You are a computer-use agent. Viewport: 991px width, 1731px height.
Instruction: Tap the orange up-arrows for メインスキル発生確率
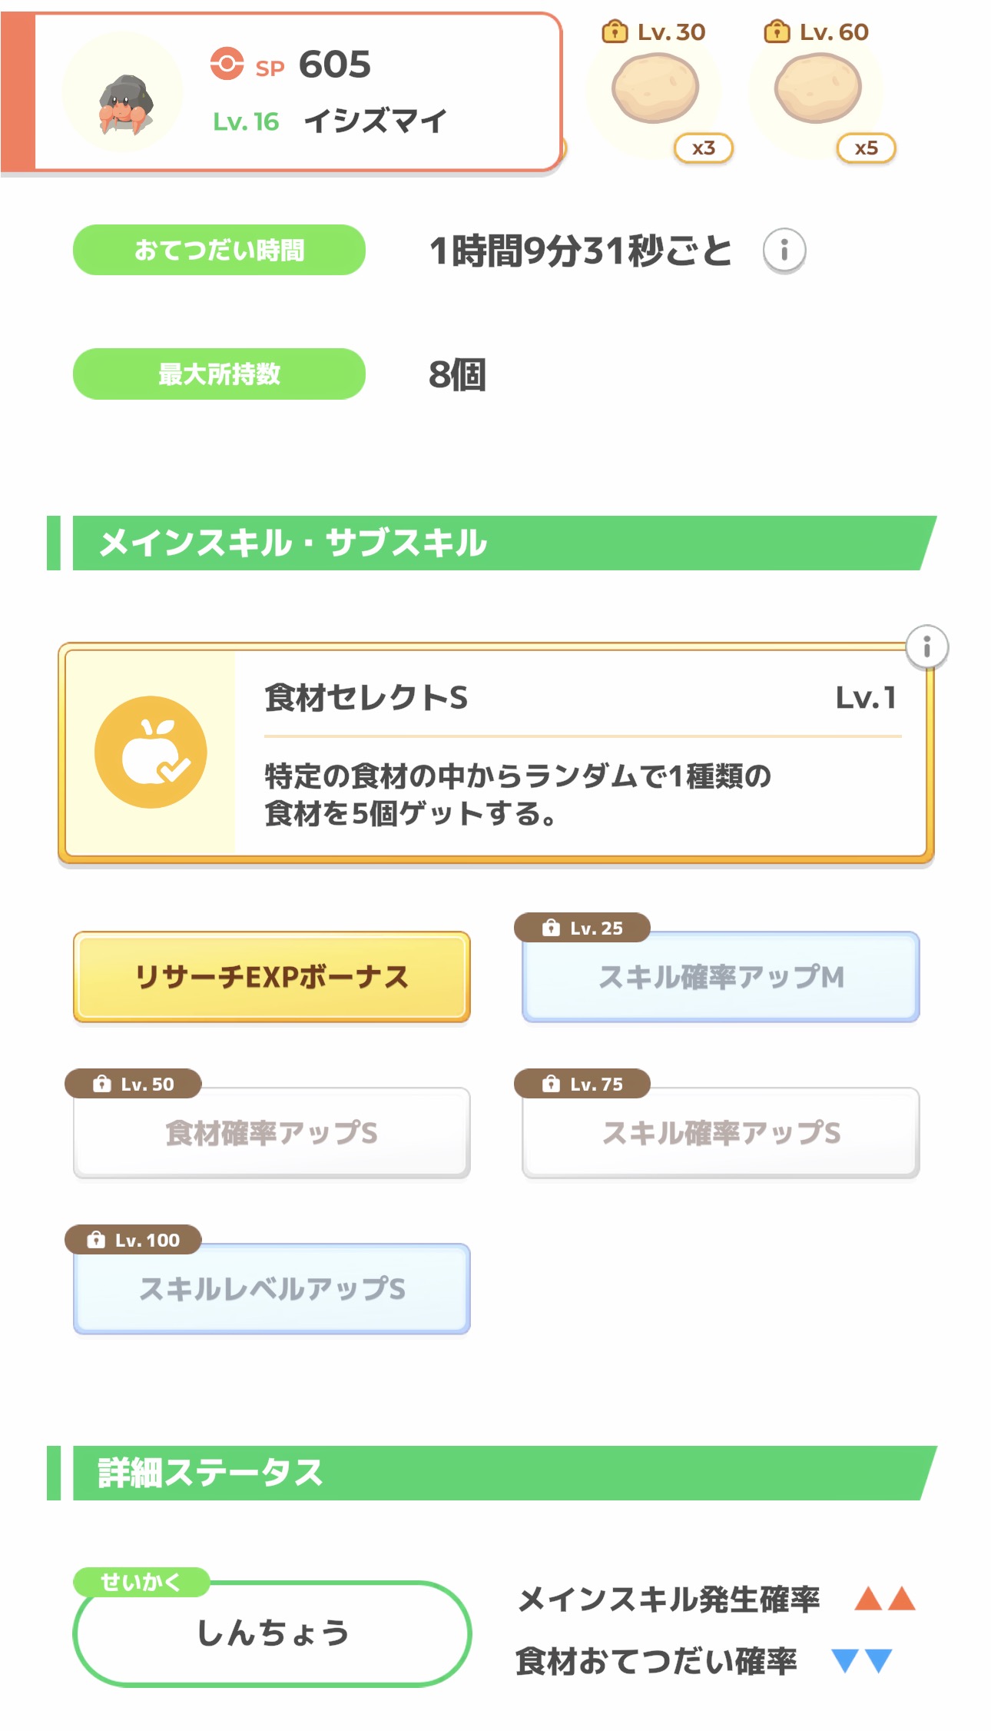[x=885, y=1599]
